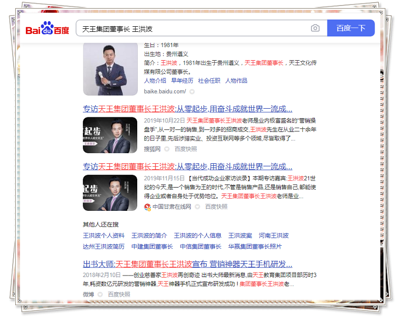The height and width of the screenshot is (319, 405).
Task: Search related query 王洪波个人资料
Action: click(x=104, y=236)
